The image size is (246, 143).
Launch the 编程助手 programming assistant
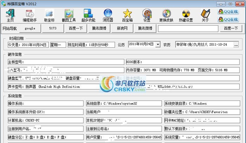click(30, 15)
